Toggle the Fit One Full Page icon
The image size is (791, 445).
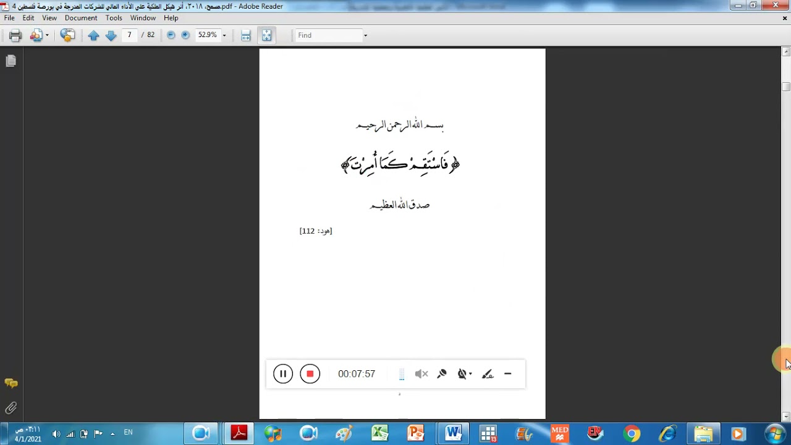[266, 35]
